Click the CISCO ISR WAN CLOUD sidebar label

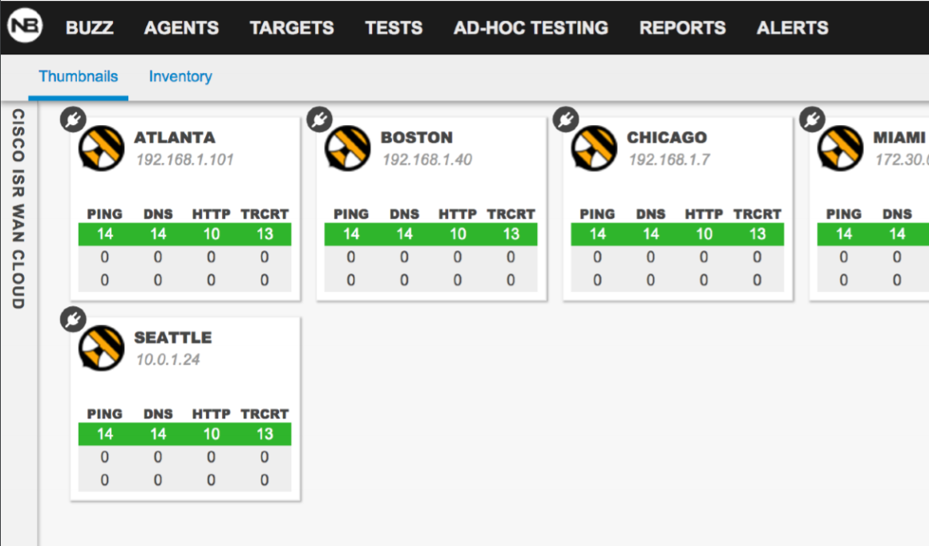pyautogui.click(x=18, y=208)
